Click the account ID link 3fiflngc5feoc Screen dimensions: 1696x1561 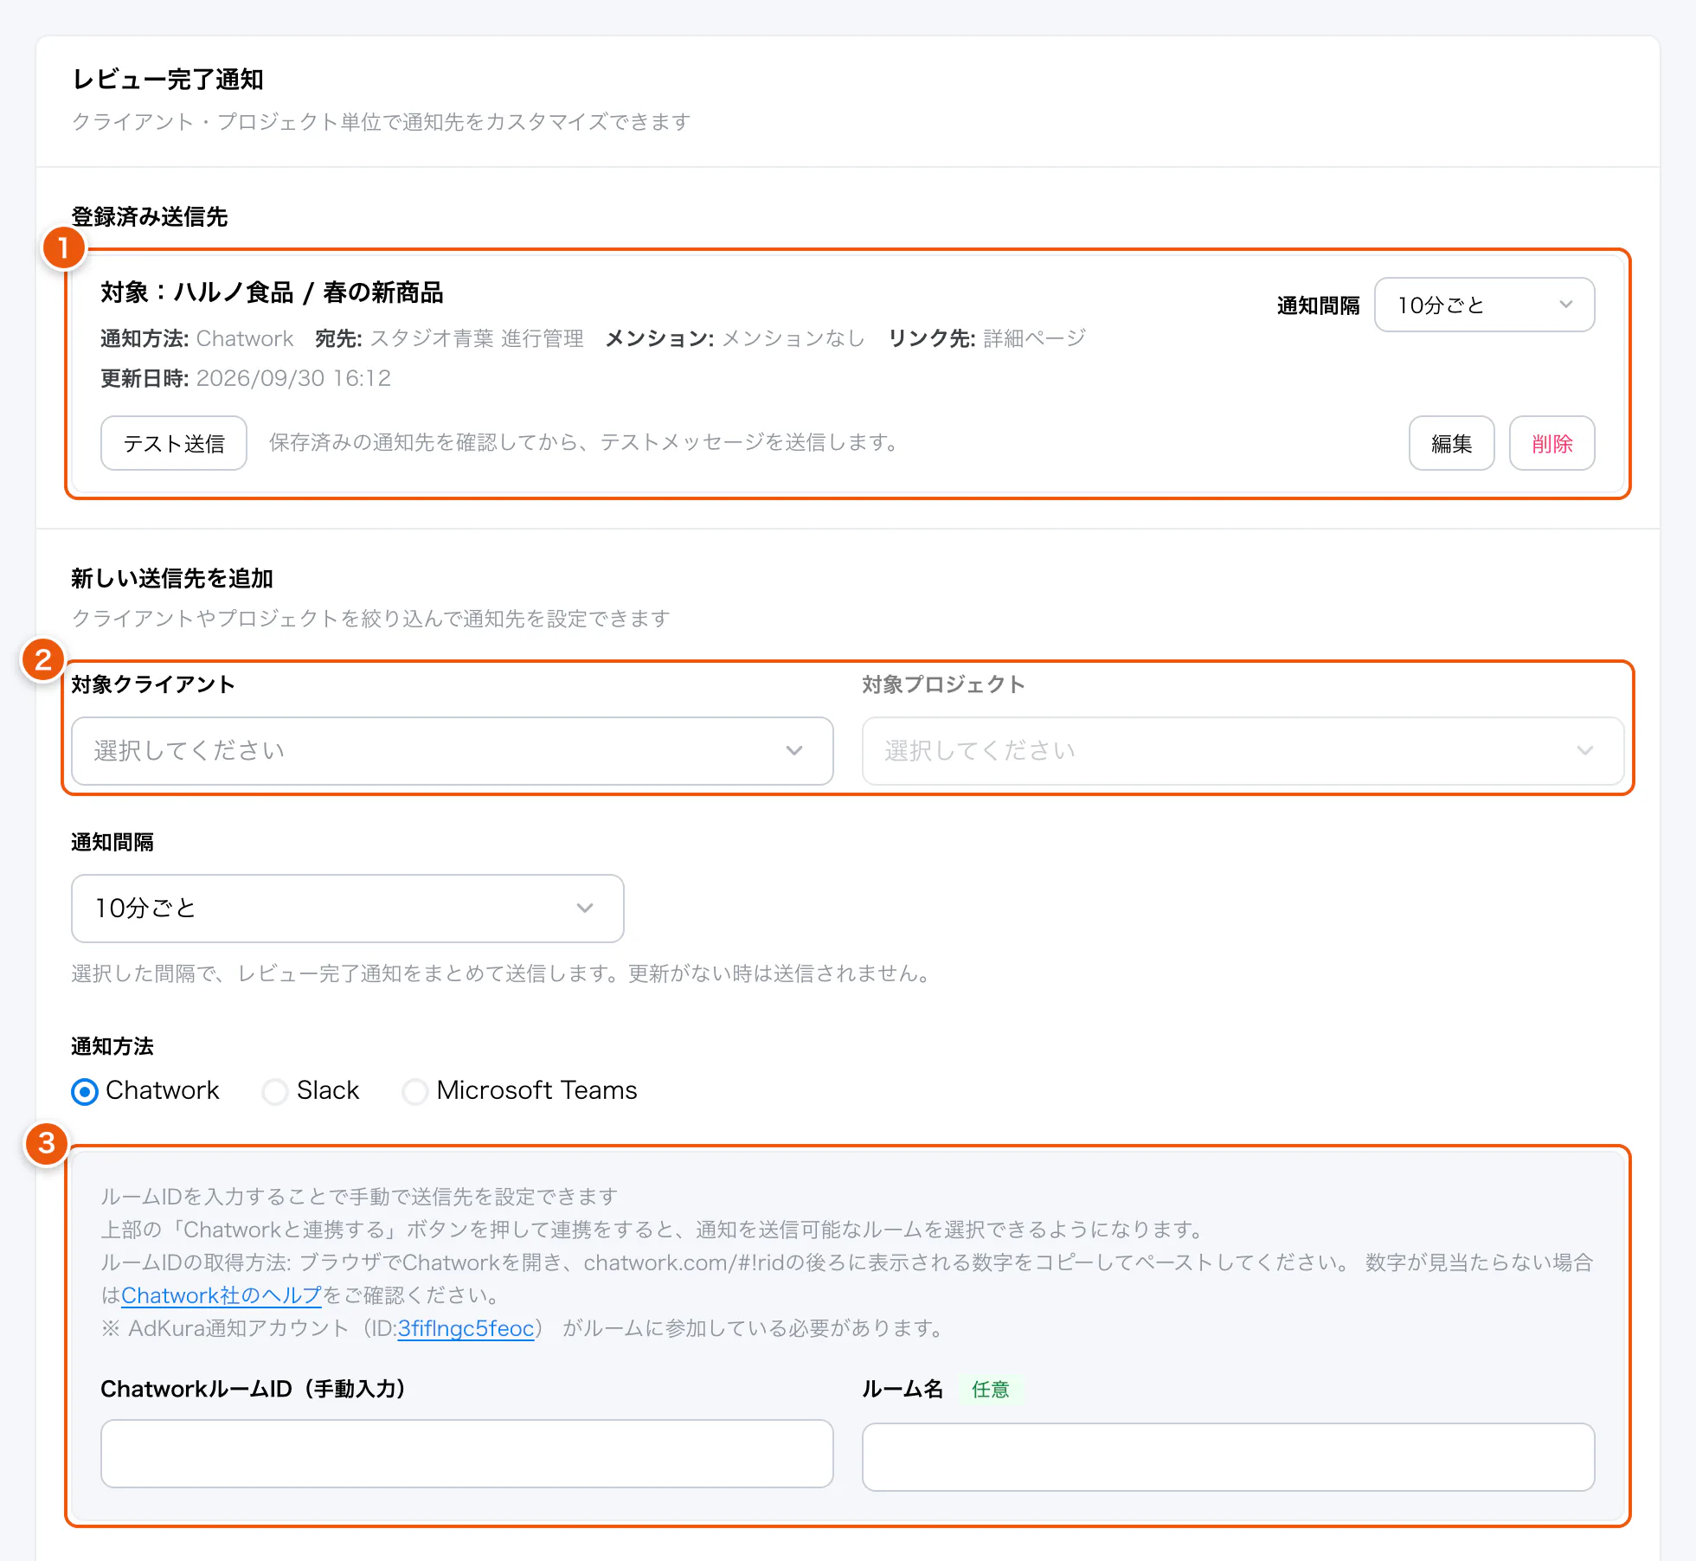coord(466,1328)
